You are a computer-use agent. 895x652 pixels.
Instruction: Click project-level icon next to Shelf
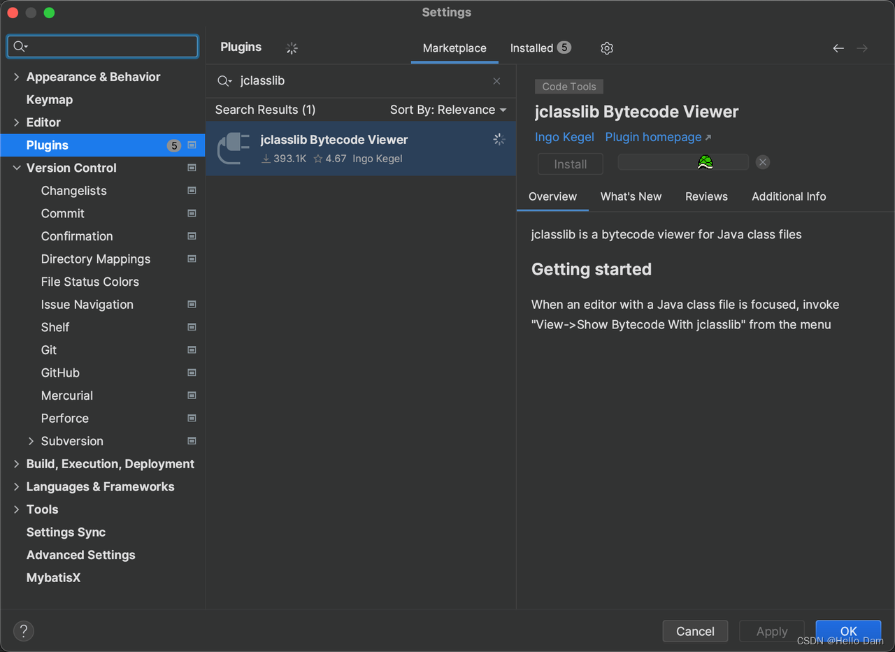coord(192,327)
